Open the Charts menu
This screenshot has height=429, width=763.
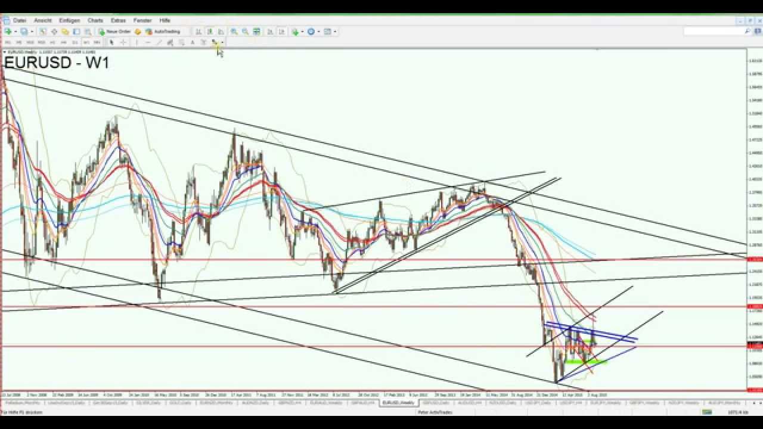pos(95,20)
